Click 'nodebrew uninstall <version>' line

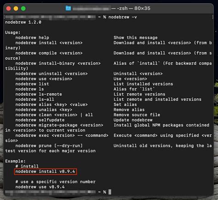click(x=52, y=74)
